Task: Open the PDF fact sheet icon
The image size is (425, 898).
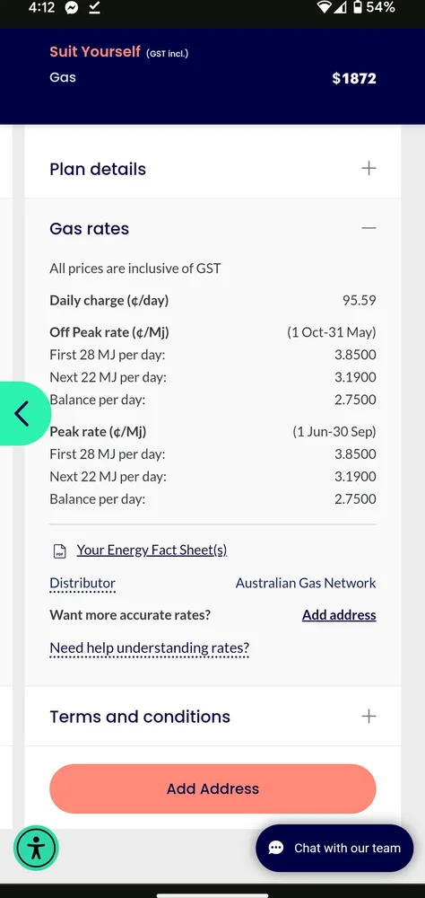Action: pyautogui.click(x=59, y=551)
